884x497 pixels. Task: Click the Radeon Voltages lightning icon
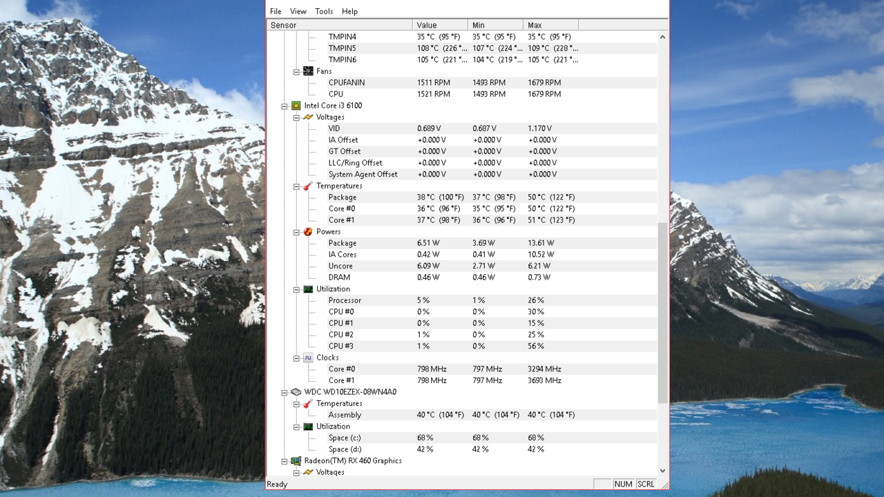tap(308, 472)
